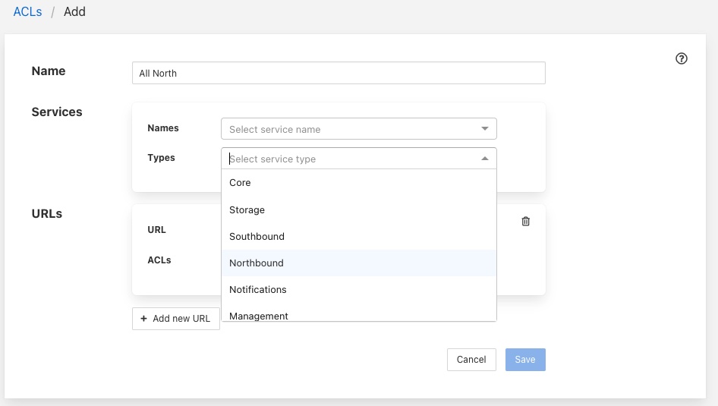Screen dimensions: 718x406
Task: Delete the URL entry with trash icon
Action: (526, 222)
